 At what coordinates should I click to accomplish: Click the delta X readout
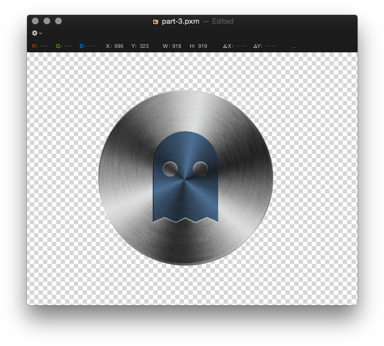(235, 46)
